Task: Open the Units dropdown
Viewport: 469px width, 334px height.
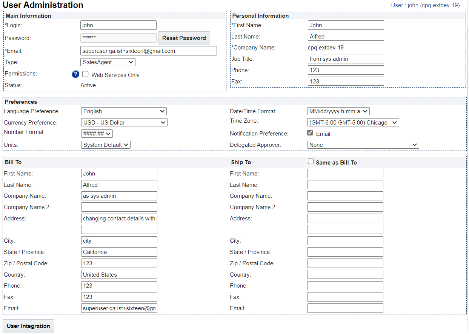Action: [106, 145]
